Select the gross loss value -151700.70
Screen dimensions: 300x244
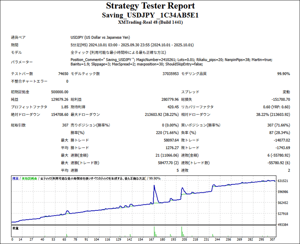click(x=279, y=99)
